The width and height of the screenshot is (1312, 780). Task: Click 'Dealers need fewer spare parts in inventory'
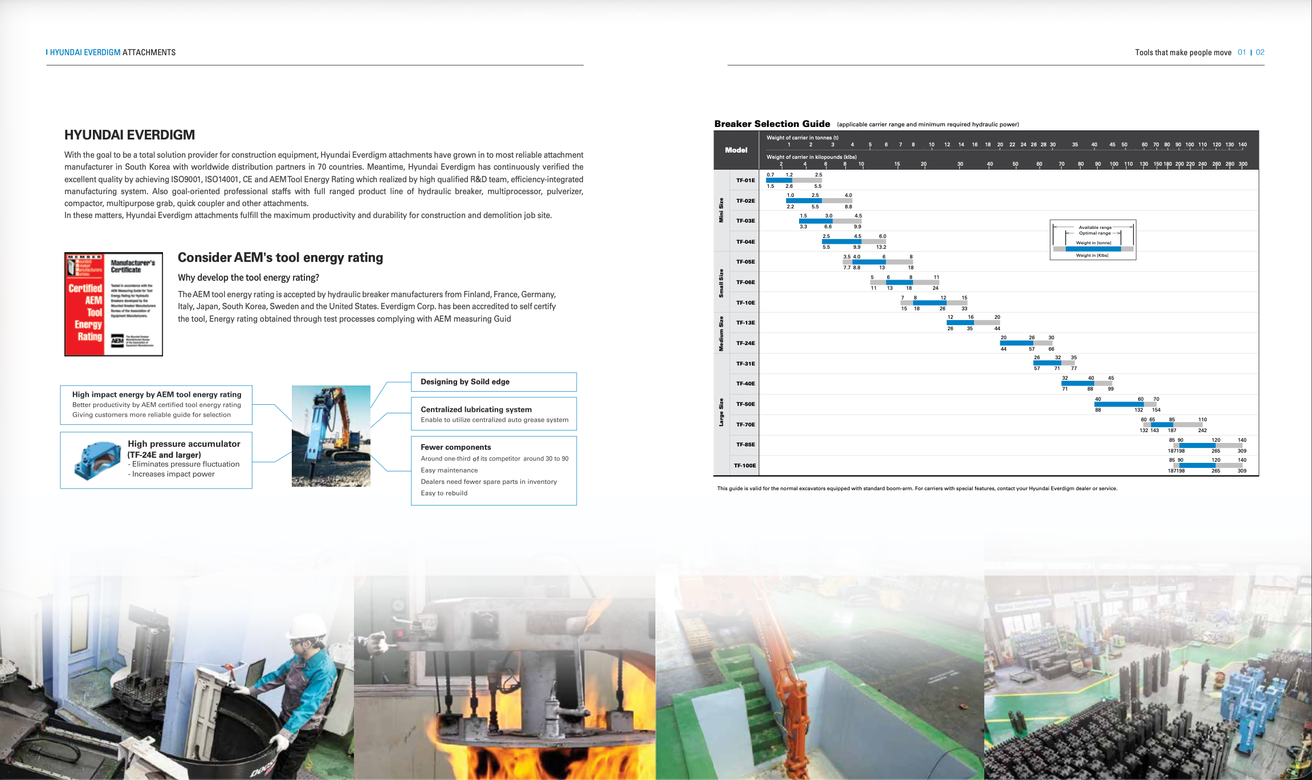click(489, 482)
